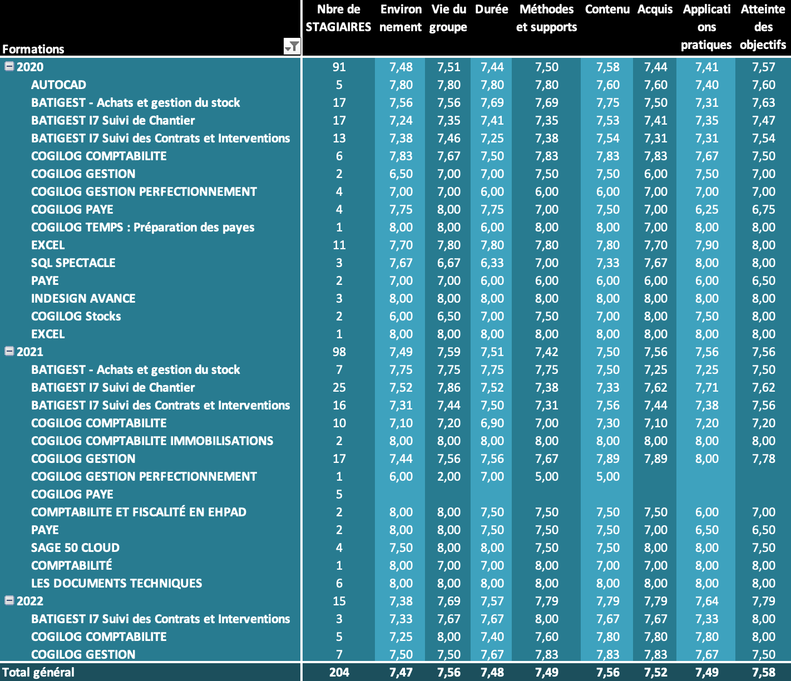Select the 2021 COGILOG PAYE row label
The image size is (791, 681).
72,494
